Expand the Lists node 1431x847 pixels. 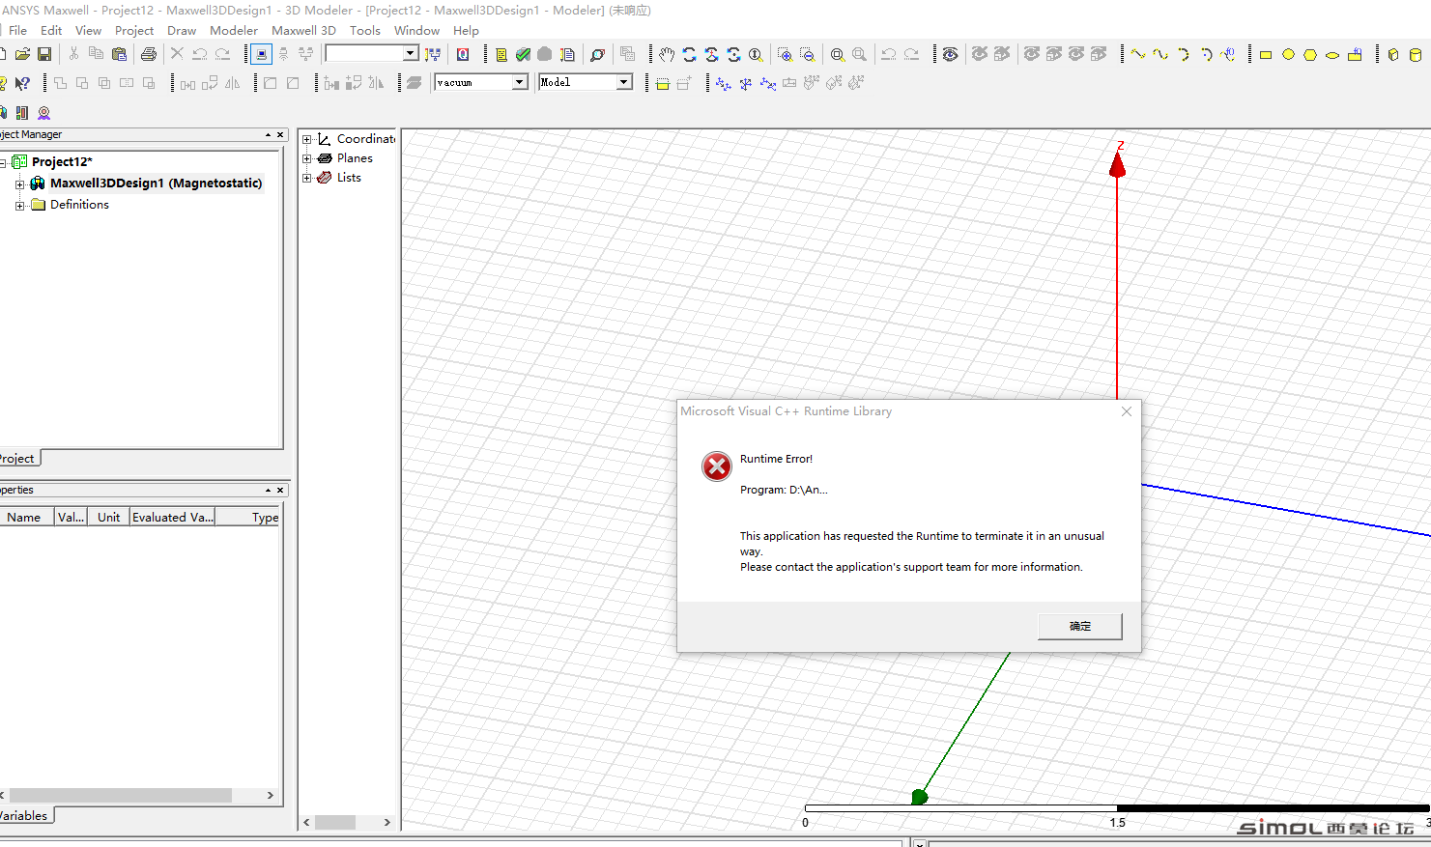[307, 178]
